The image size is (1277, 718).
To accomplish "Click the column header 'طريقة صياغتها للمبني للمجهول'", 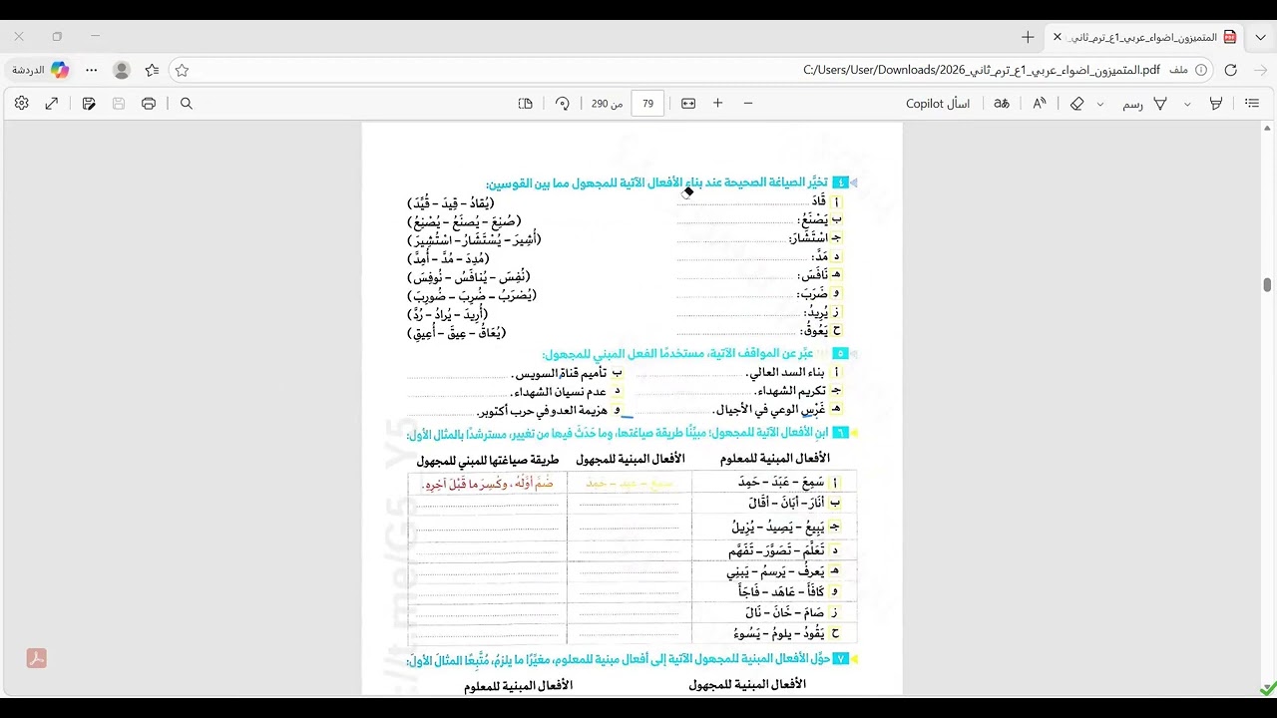I will click(488, 460).
